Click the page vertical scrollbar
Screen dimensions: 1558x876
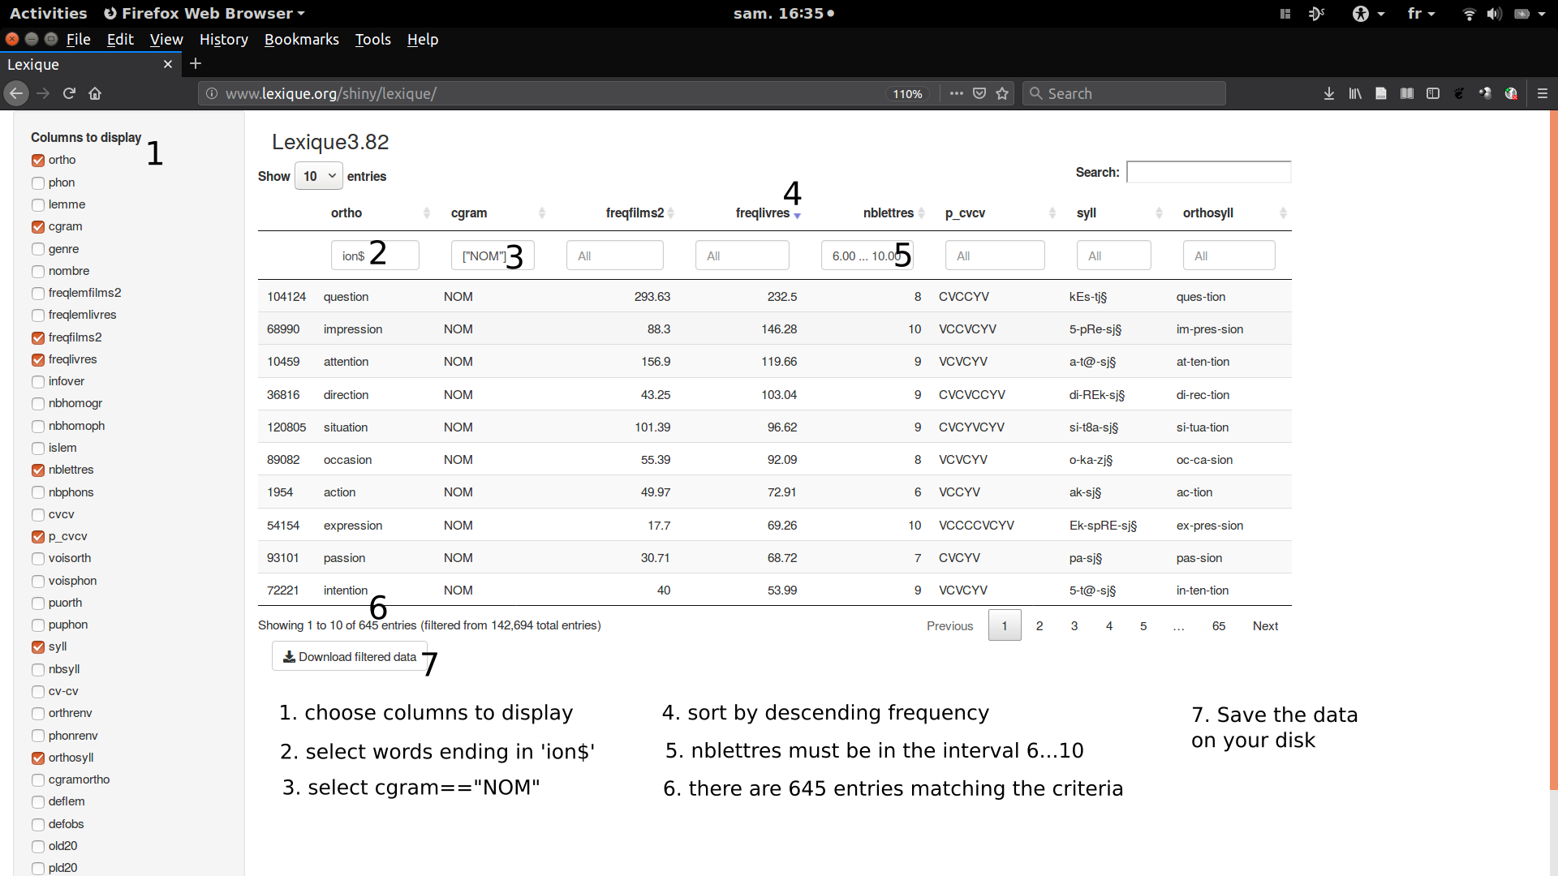(x=1553, y=450)
